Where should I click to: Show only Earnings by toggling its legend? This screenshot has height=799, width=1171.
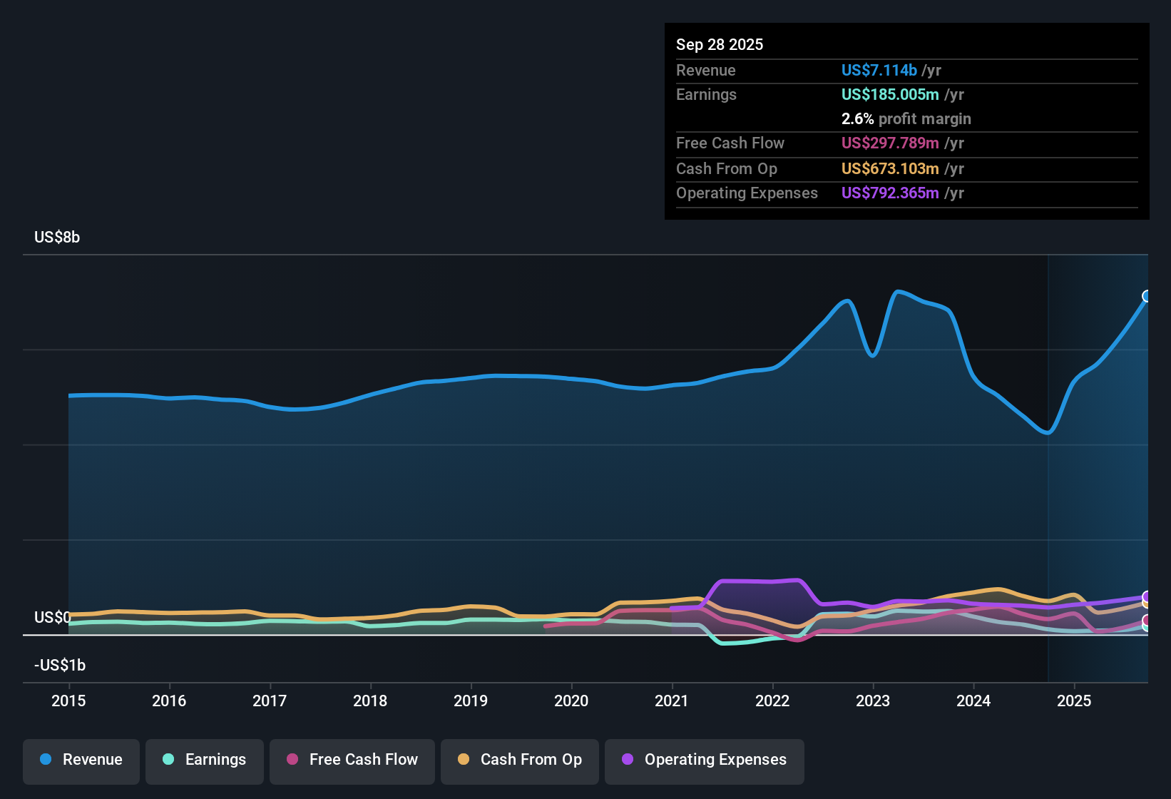tap(205, 760)
